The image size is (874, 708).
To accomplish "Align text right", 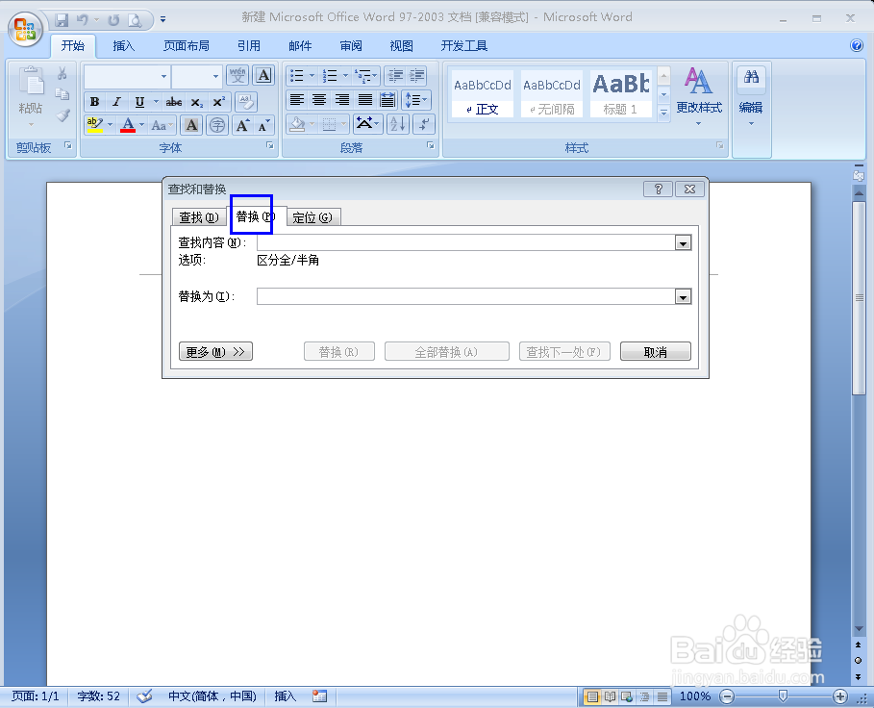I will click(342, 100).
